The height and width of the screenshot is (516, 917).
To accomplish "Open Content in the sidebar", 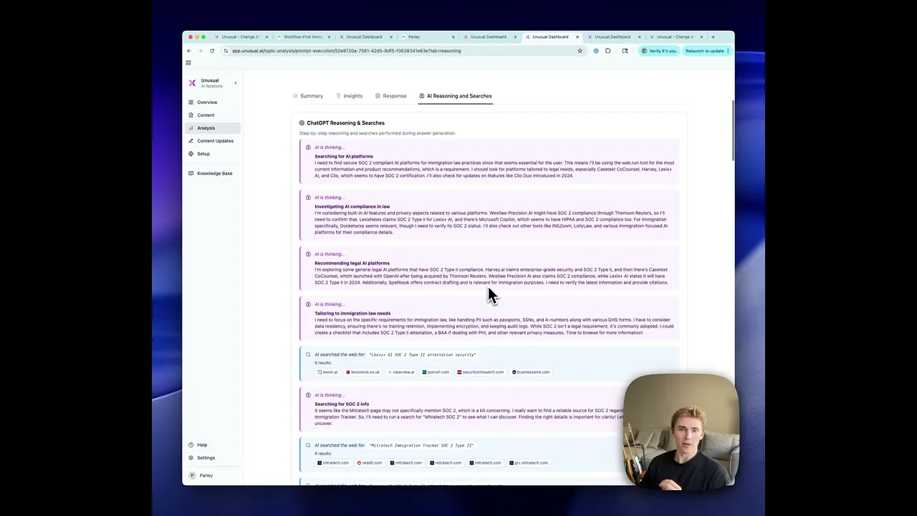I will [206, 115].
